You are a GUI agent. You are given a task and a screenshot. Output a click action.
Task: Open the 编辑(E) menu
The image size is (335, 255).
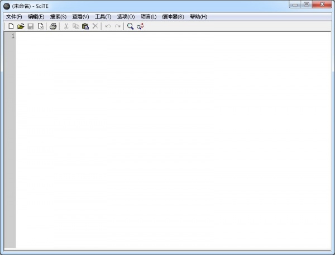[36, 17]
